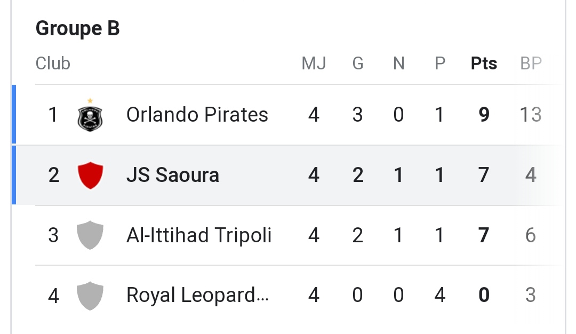
Task: Click the G wins column header
Action: pyautogui.click(x=357, y=63)
